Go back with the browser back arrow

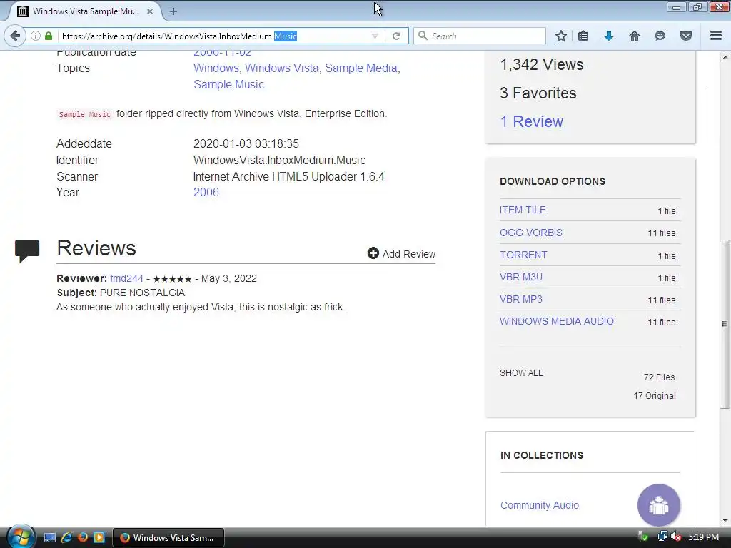click(15, 36)
